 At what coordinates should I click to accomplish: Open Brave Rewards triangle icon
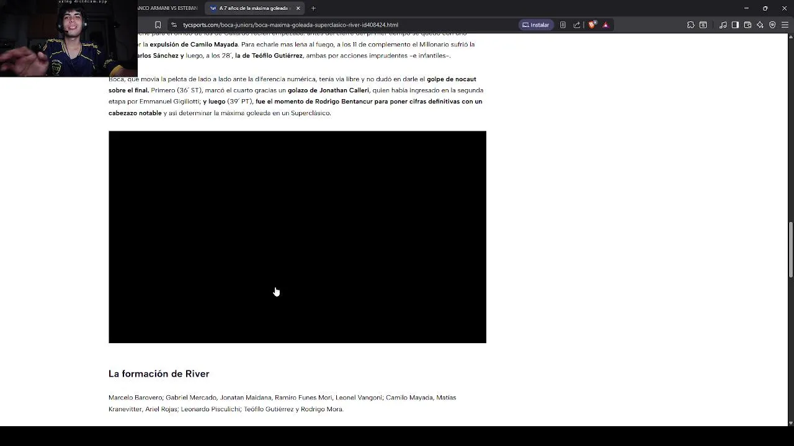click(x=605, y=25)
